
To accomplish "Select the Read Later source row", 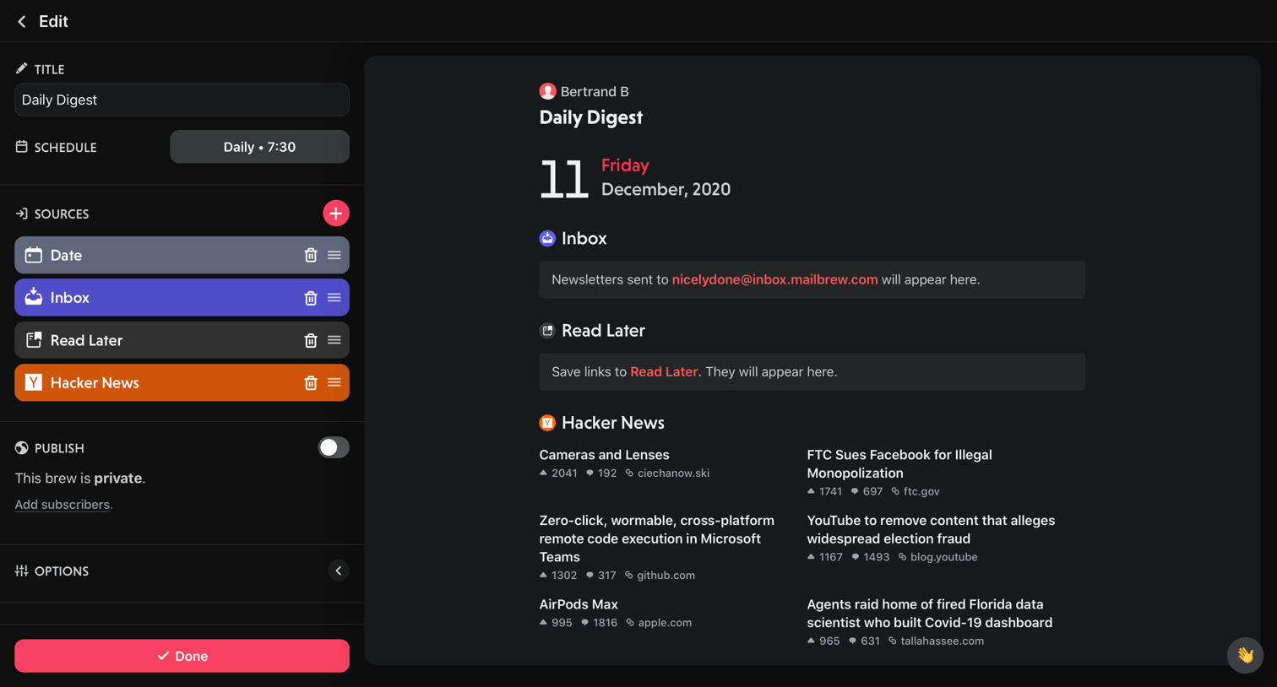I will click(x=182, y=340).
